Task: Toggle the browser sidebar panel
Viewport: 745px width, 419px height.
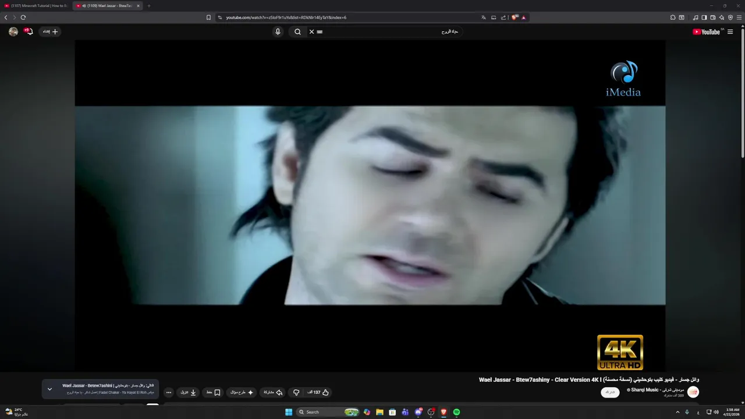Action: coord(704,17)
